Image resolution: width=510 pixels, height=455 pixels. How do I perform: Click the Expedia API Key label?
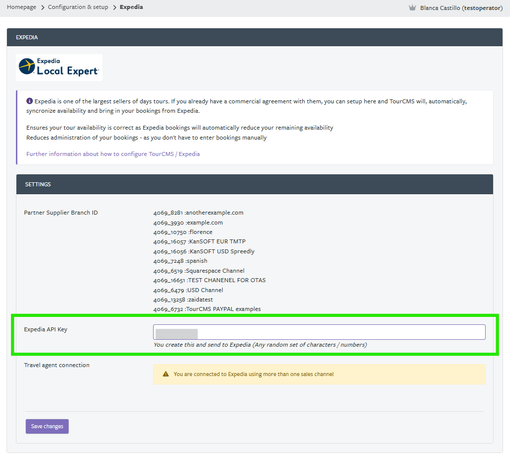[x=46, y=329]
